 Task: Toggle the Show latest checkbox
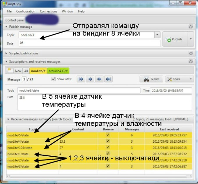click(53, 79)
